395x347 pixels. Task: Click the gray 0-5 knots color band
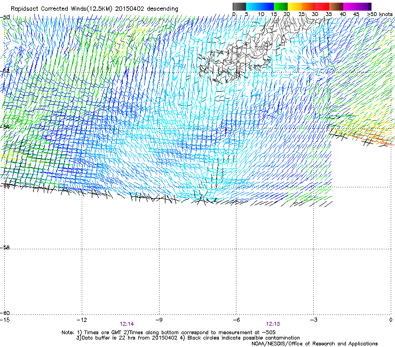[239, 6]
